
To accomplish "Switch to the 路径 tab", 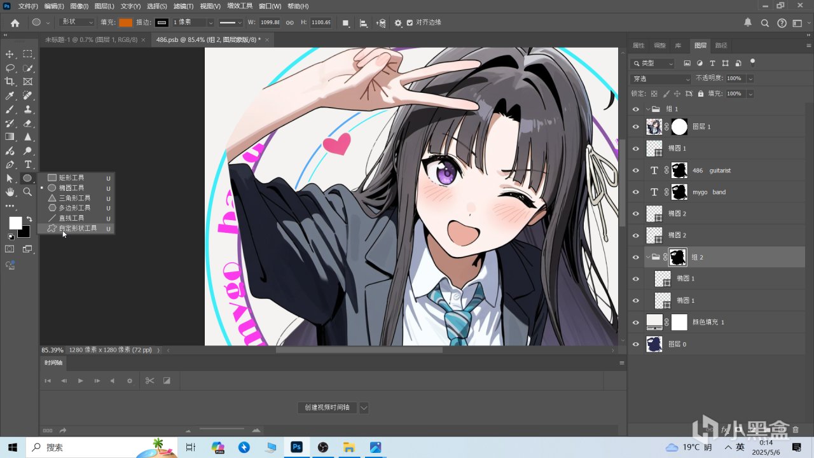I will coord(721,46).
